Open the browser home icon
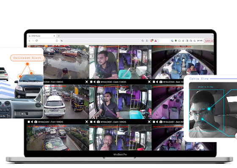This screenshot has height=168, width=237. point(57,41)
